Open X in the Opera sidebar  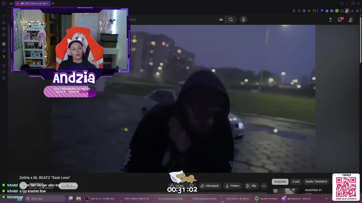(x=4, y=56)
